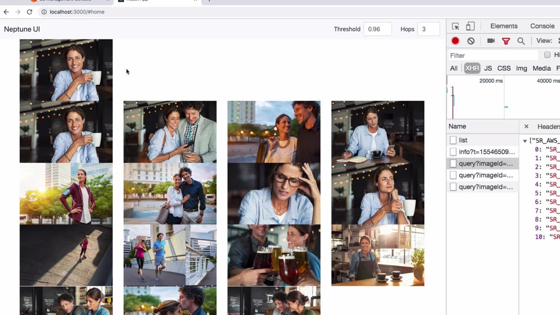
Task: Switch to the Elements panel
Action: (504, 26)
